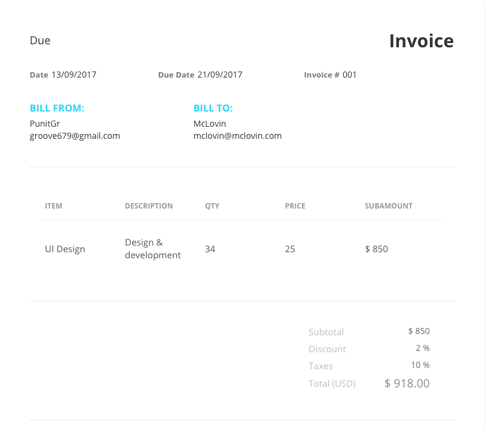The image size is (485, 428).
Task: Click the BILL FROM heading
Action: click(57, 107)
